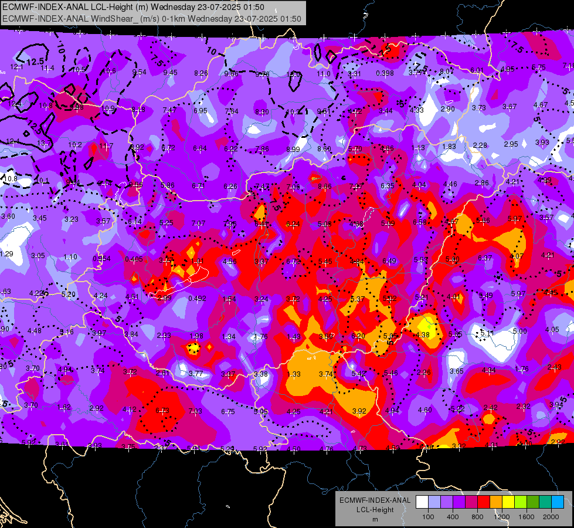Select the 6.01 grid value
574x528 pixels.
(477, 70)
